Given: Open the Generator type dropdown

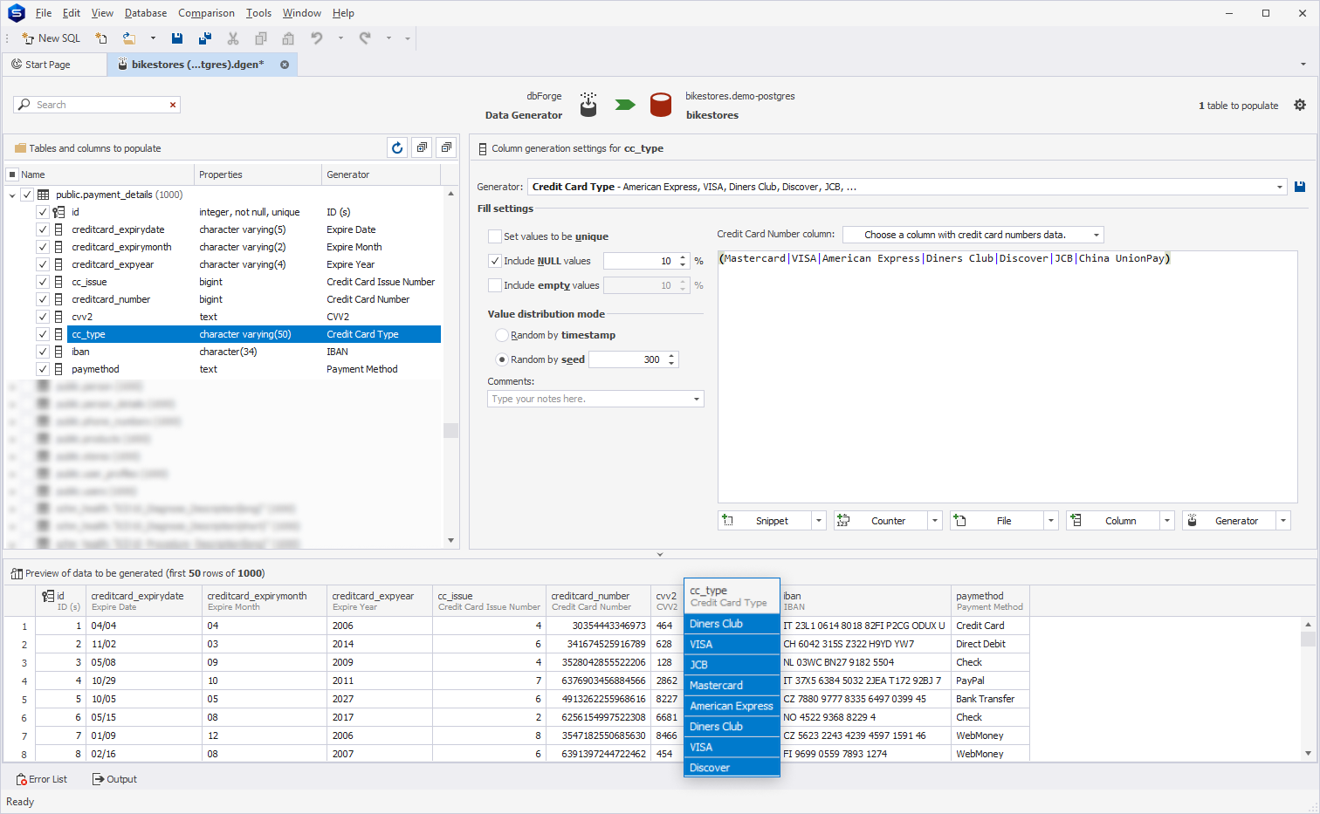Looking at the screenshot, I should tap(1280, 187).
